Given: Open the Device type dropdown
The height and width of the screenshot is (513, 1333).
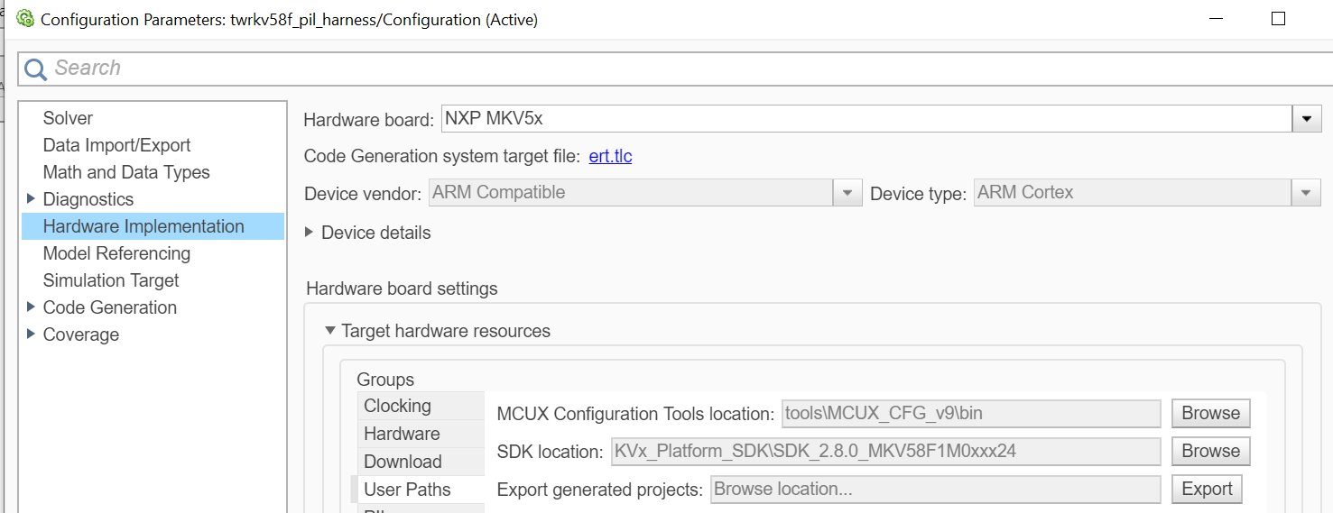Looking at the screenshot, I should tap(1305, 193).
